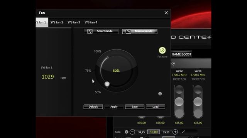The width and height of the screenshot is (247, 138).
Task: Click the Fan tune icon
Action: click(x=162, y=50)
